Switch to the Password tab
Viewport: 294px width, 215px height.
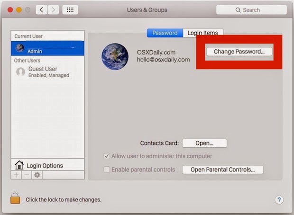165,33
